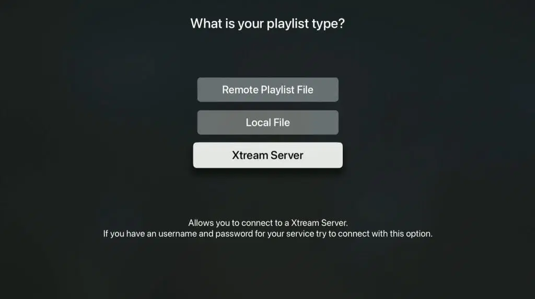Click 'playlist type?' in the page title
Viewport: 535px width, 299px height.
[x=306, y=24]
